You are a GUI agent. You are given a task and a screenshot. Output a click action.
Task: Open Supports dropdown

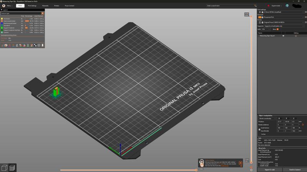pyautogui.click(x=284, y=26)
